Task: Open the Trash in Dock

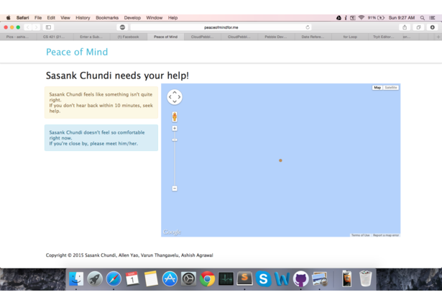Action: [366, 278]
